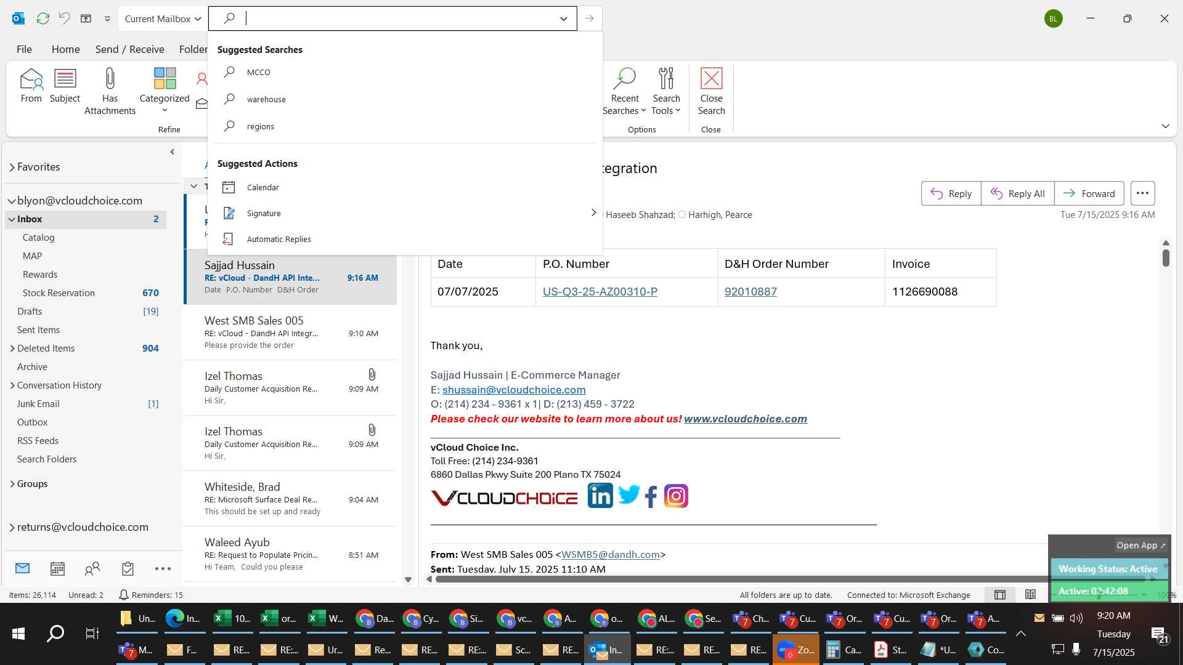Expand Signature suggested action submenu
The width and height of the screenshot is (1183, 665).
[593, 212]
